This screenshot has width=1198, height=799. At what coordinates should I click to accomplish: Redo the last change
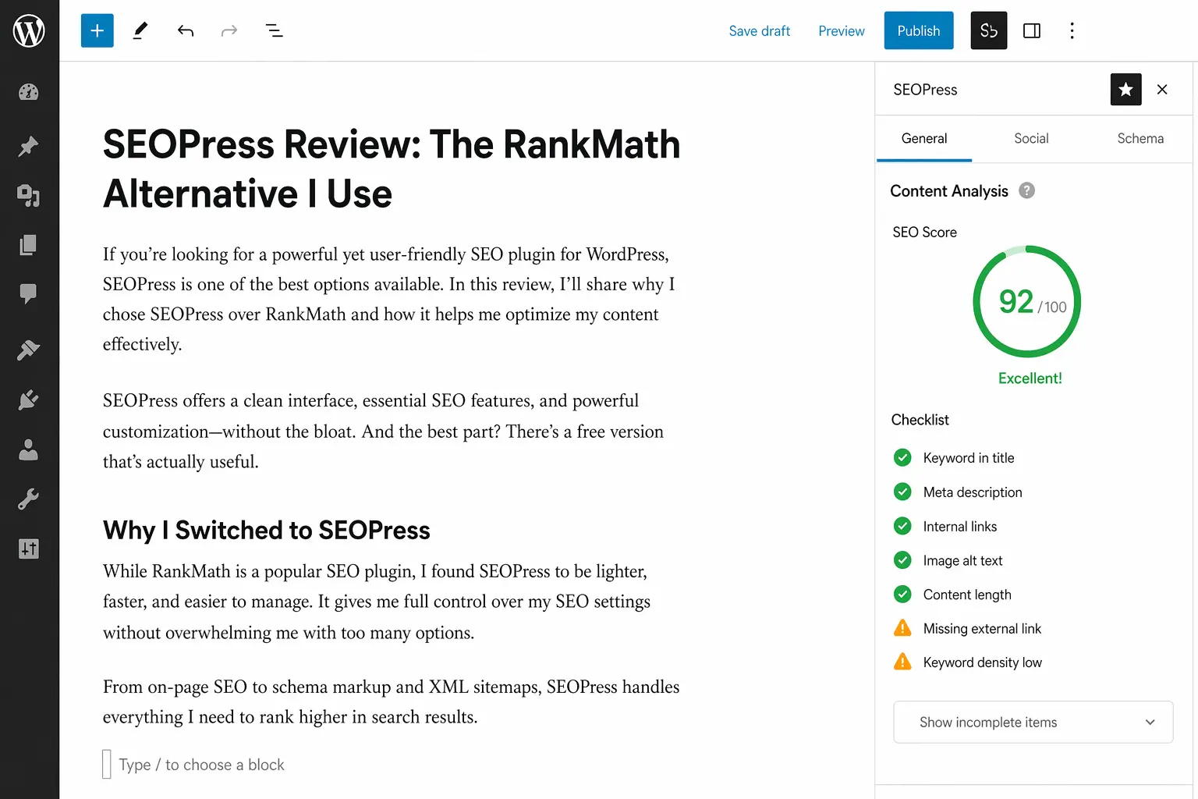tap(229, 30)
